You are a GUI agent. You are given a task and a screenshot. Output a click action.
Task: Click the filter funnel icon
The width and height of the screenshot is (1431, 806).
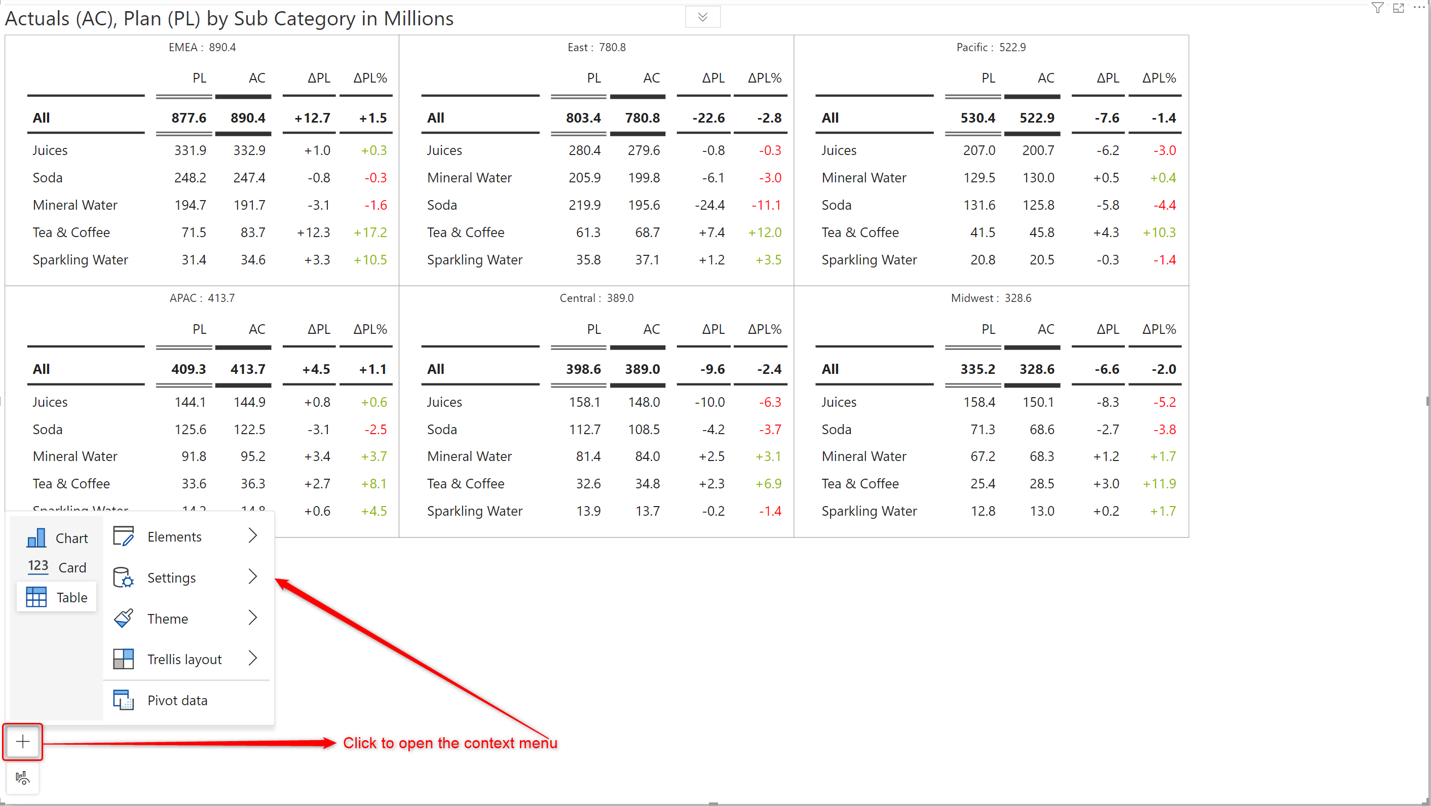coord(1377,8)
